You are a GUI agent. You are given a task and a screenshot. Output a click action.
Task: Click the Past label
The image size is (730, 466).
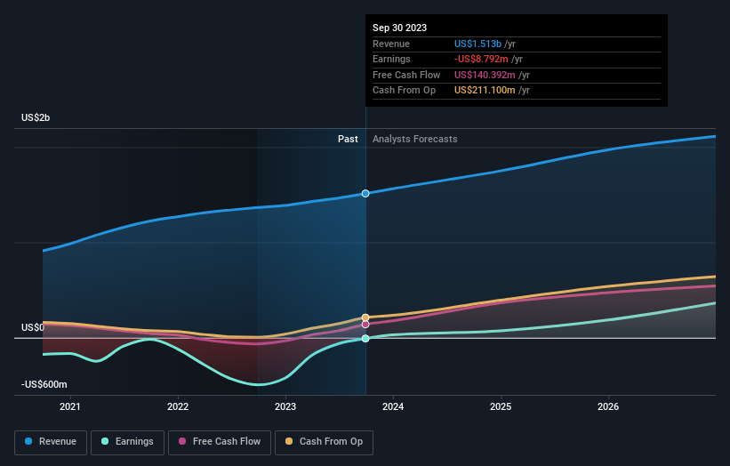pyautogui.click(x=348, y=140)
